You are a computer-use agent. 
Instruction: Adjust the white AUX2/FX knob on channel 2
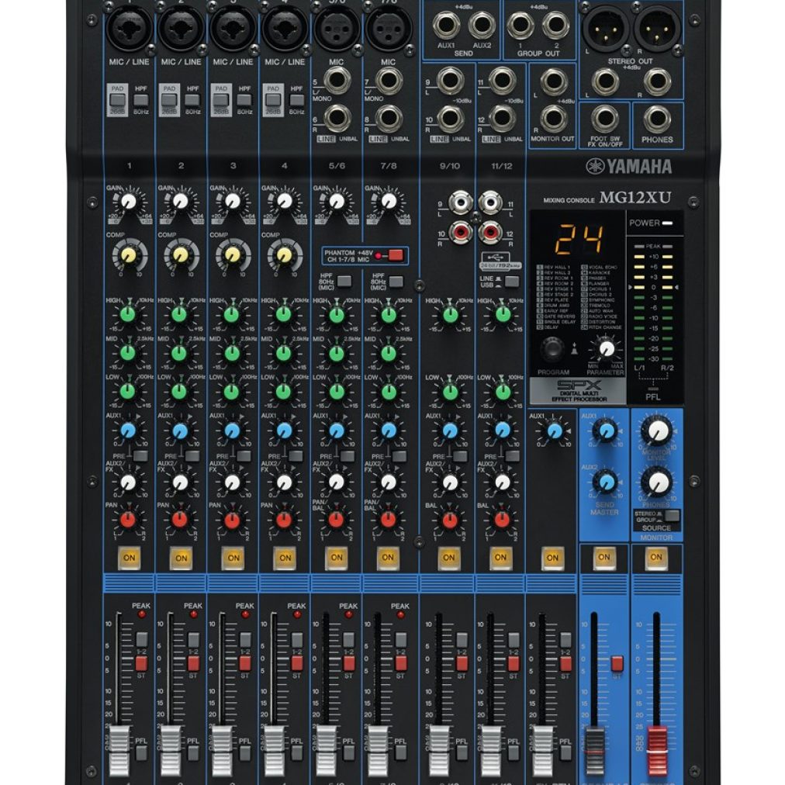[180, 482]
